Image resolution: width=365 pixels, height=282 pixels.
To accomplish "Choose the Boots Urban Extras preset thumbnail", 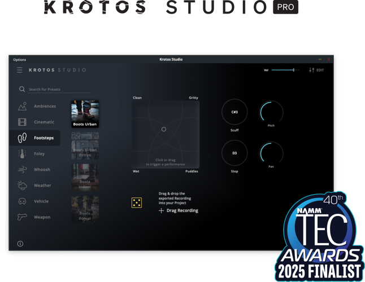I will [x=85, y=146].
